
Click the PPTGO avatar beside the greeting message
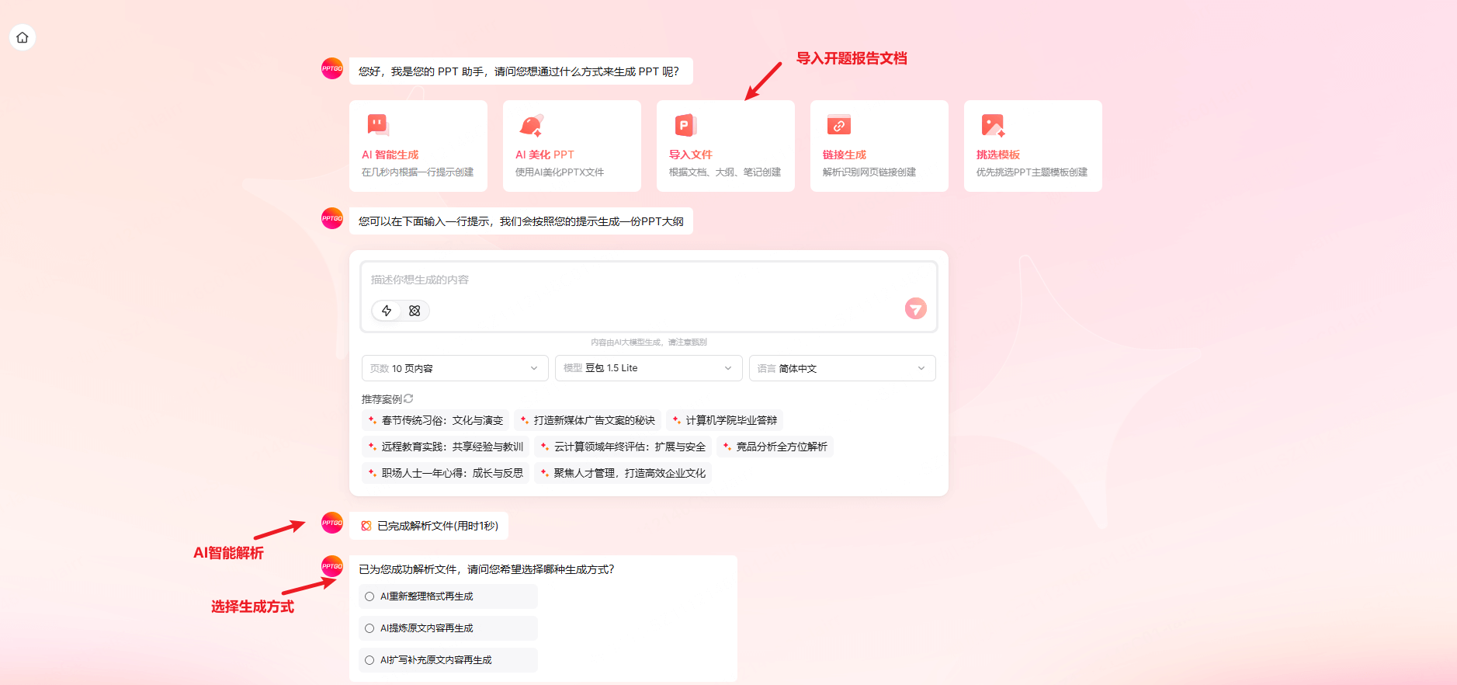[332, 68]
